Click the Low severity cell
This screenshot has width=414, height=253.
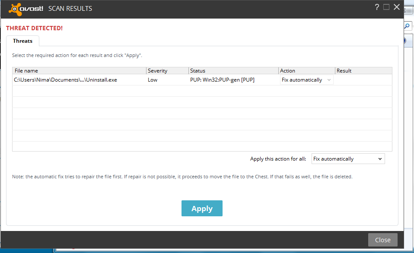pos(153,80)
